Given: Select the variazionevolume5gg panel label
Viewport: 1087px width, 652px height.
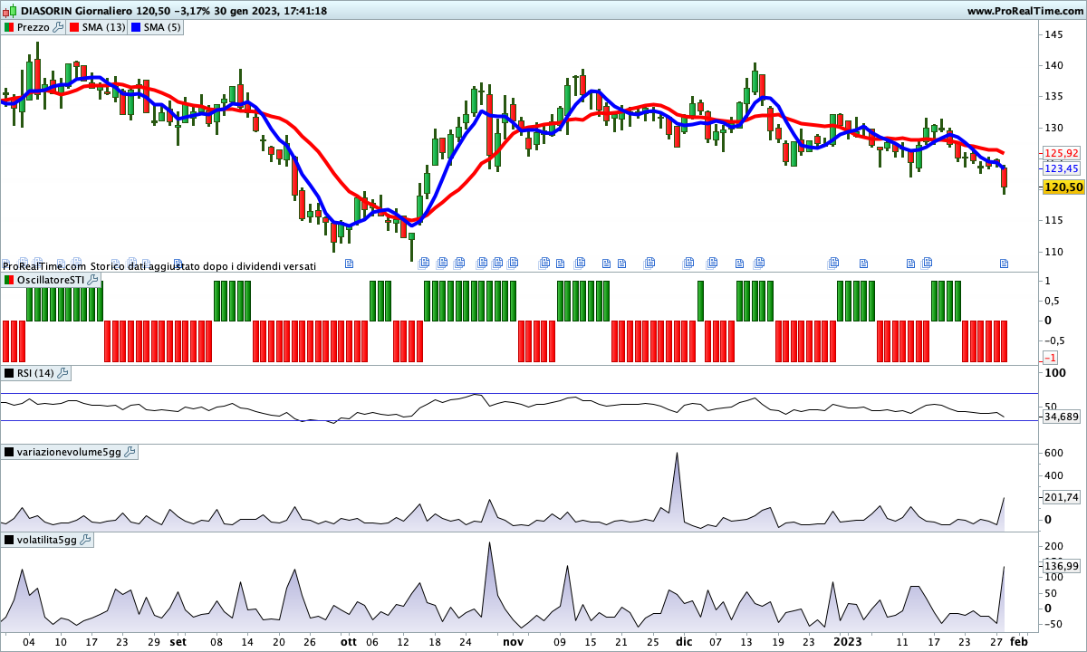Looking at the screenshot, I should (x=69, y=451).
